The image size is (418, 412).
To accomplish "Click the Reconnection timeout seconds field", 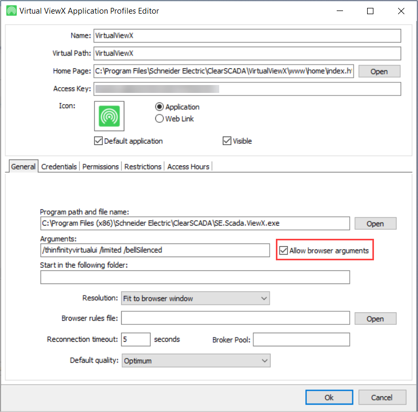I will coord(135,340).
